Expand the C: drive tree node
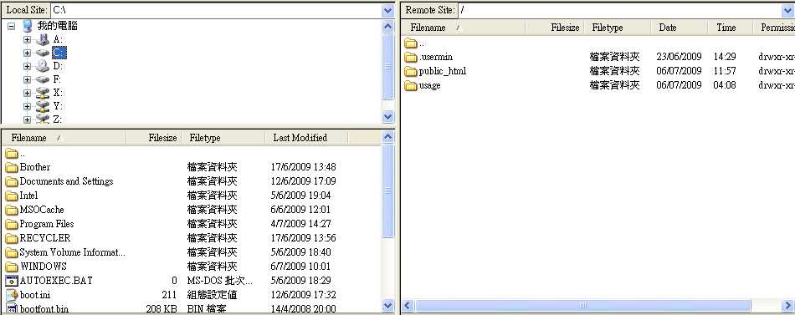Viewport: 795px width, 315px height. [x=27, y=53]
